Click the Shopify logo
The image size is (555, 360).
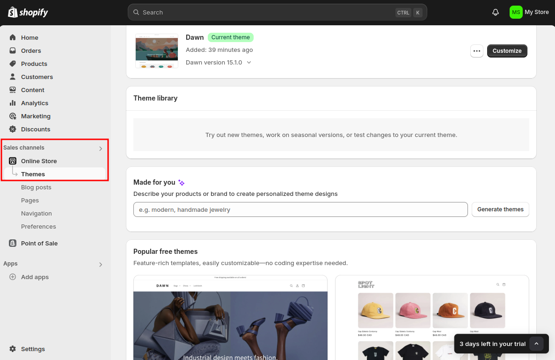tap(28, 12)
